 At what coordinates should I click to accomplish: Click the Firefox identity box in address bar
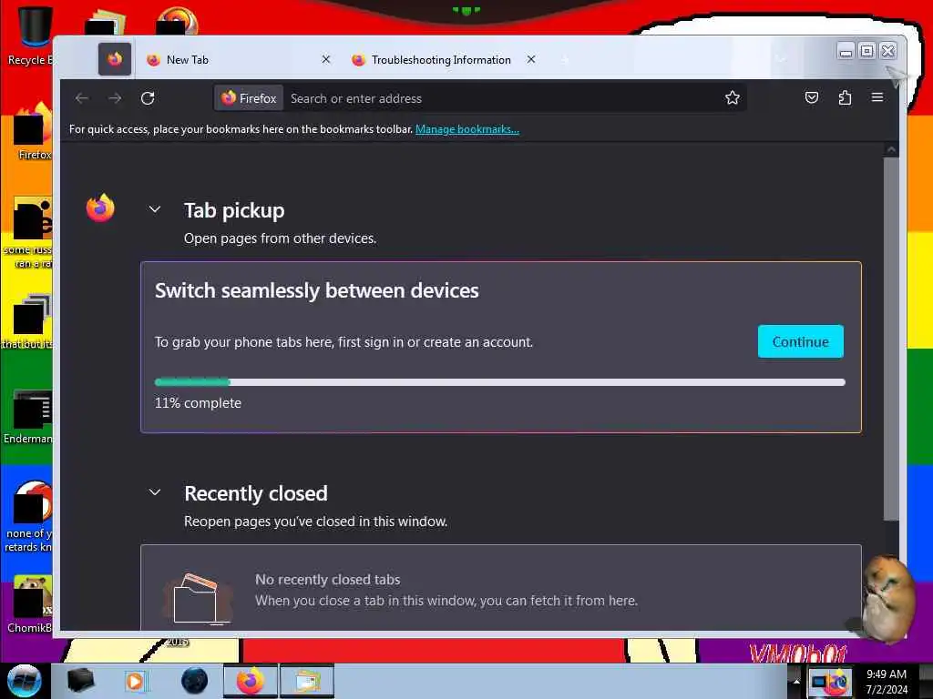coord(249,98)
